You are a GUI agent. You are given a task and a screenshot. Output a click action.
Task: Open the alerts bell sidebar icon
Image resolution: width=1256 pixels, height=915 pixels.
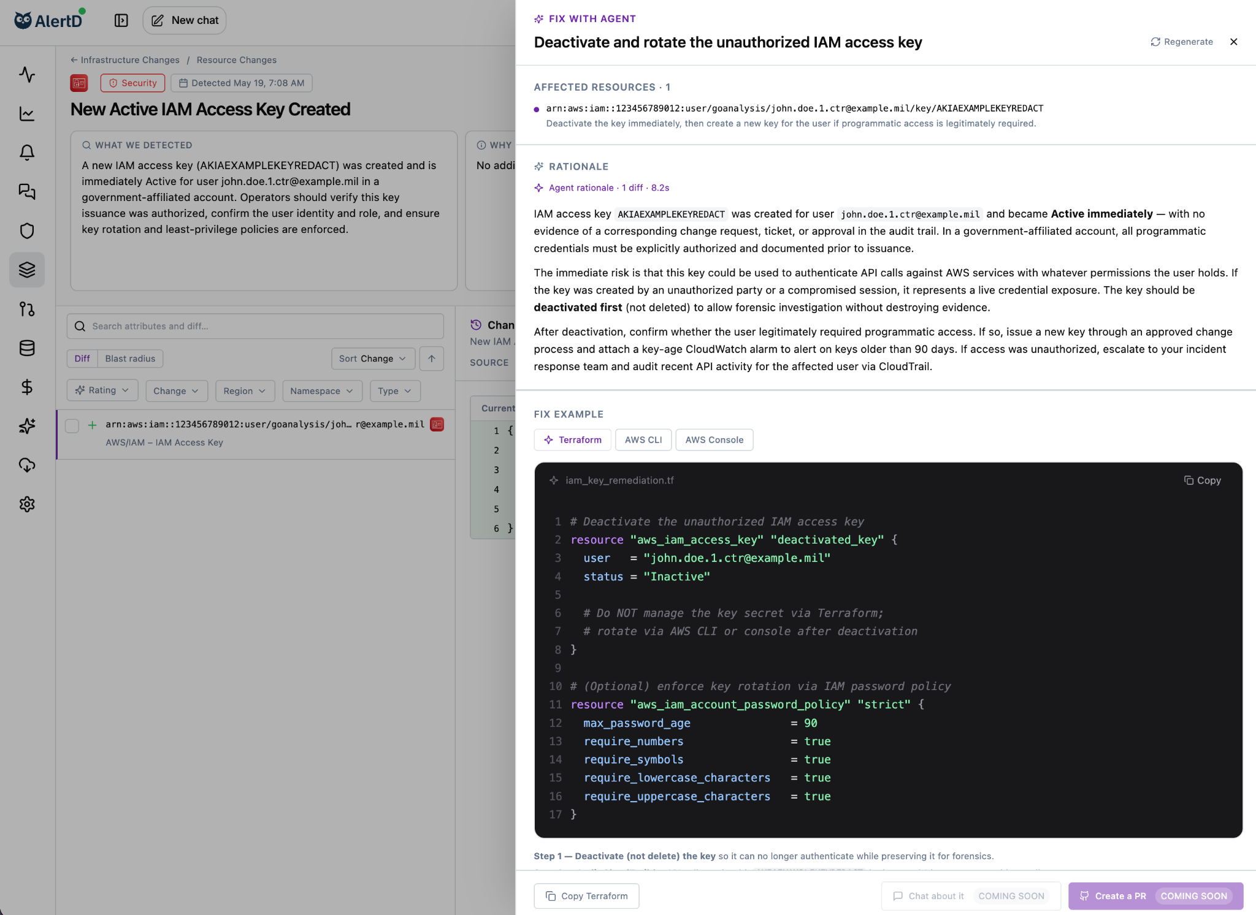27,153
